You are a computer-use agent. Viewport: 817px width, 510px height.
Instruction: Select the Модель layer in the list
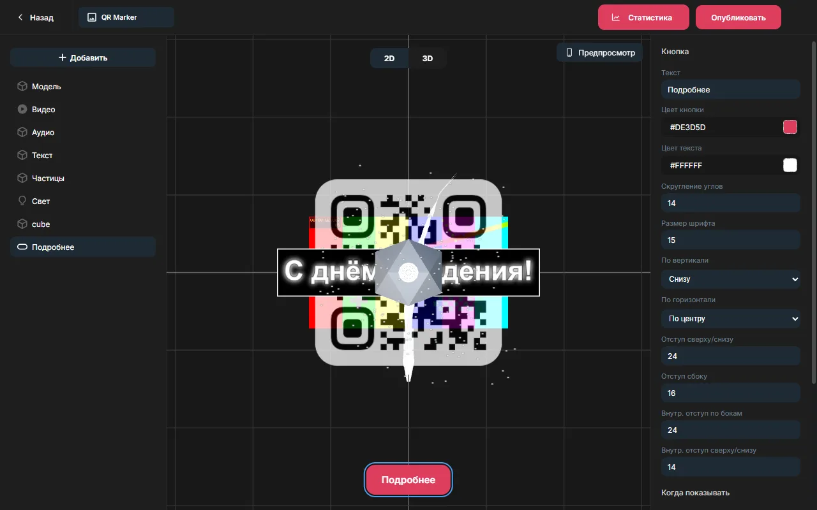[x=83, y=86]
